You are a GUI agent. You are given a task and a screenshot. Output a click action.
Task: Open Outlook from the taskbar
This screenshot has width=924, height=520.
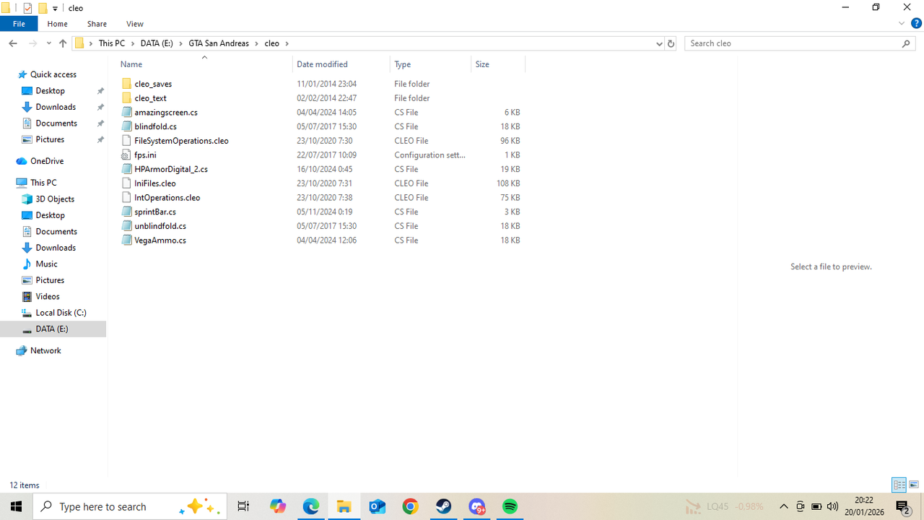pos(378,506)
